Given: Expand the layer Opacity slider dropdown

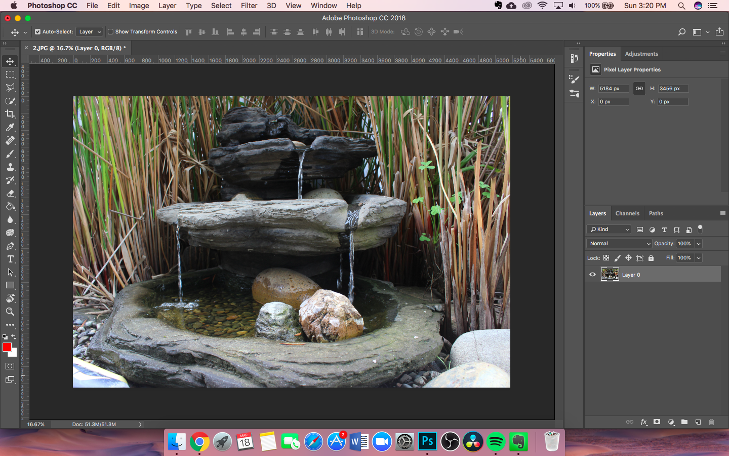Looking at the screenshot, I should pos(699,244).
